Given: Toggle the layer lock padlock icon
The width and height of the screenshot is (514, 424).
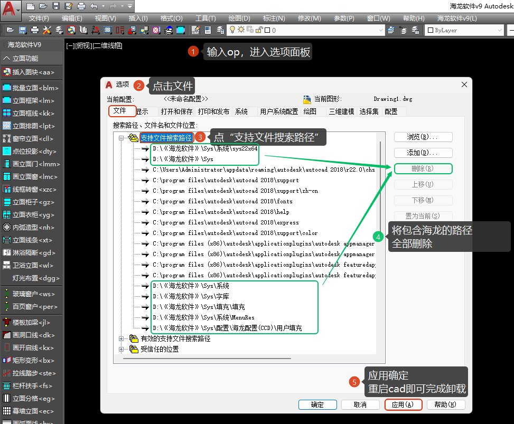Looking at the screenshot, I should [x=259, y=30].
